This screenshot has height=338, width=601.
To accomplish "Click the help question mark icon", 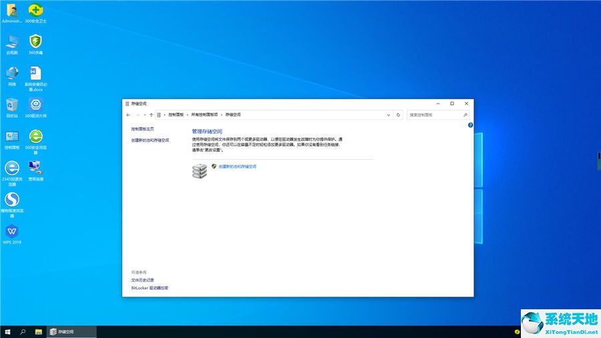I will coord(470,125).
